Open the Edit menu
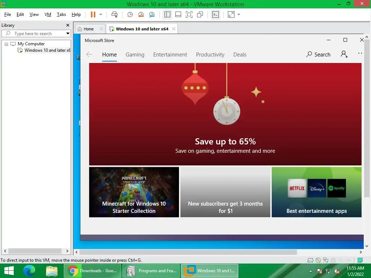The image size is (371, 278). point(20,14)
